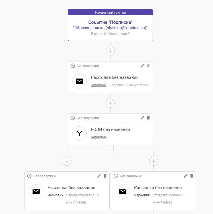Edit the first mailing step with pencil

(x=142, y=66)
